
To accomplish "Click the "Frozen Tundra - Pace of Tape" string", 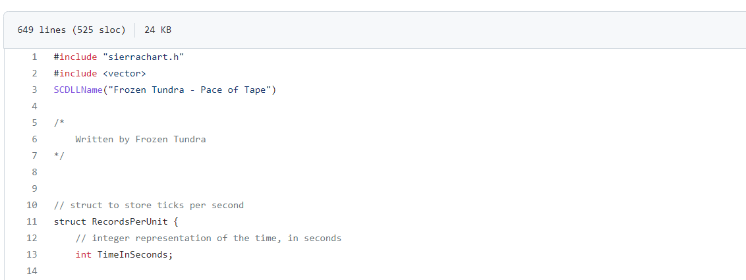I will (x=192, y=90).
